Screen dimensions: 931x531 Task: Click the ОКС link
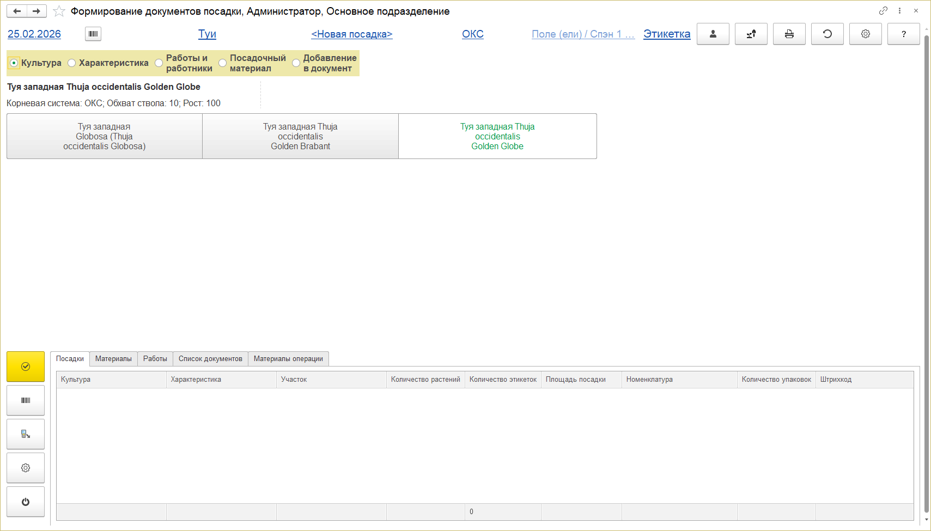tap(473, 34)
